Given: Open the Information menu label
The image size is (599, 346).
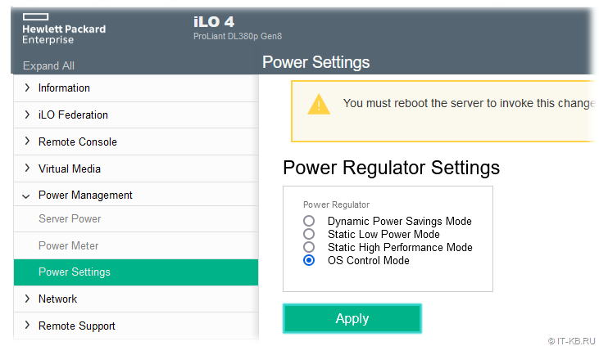Looking at the screenshot, I should click(x=64, y=88).
